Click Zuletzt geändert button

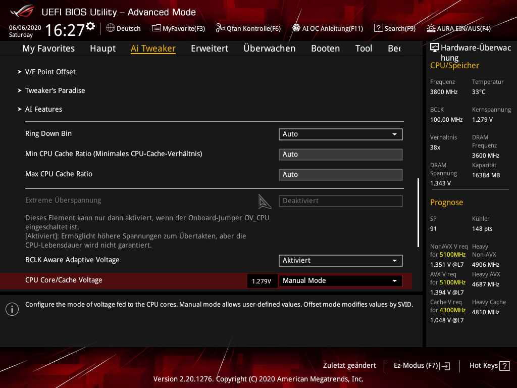pos(349,365)
